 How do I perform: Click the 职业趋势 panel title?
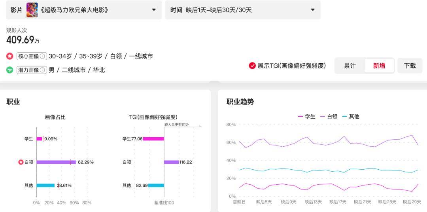click(240, 102)
